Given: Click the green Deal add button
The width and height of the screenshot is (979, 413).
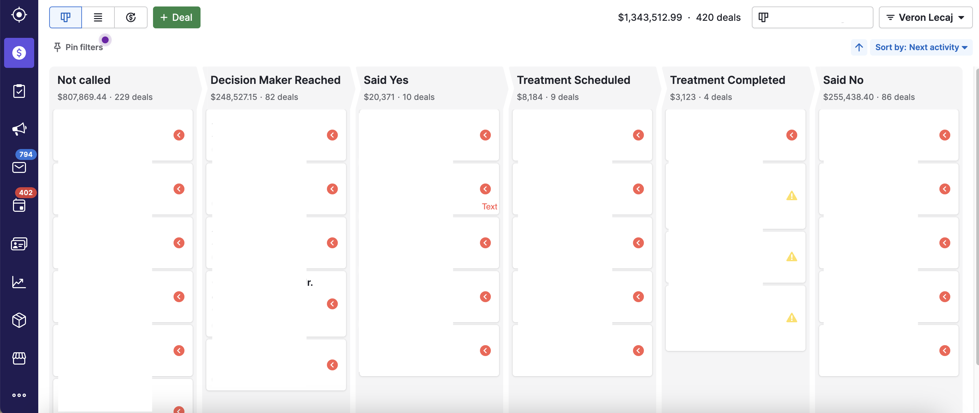Looking at the screenshot, I should pyautogui.click(x=176, y=17).
